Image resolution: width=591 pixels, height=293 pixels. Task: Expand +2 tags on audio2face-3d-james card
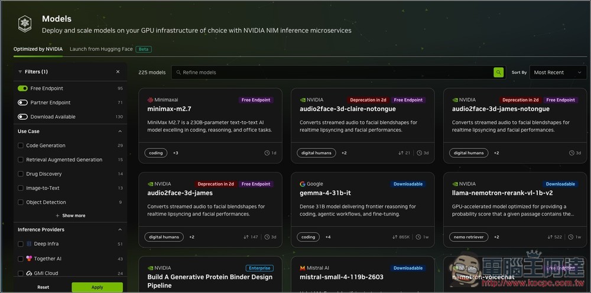coord(192,237)
